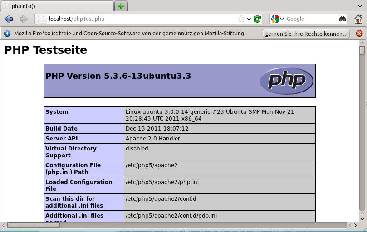Click the info icon in notification bar
The image size is (367, 232).
pyautogui.click(x=7, y=34)
